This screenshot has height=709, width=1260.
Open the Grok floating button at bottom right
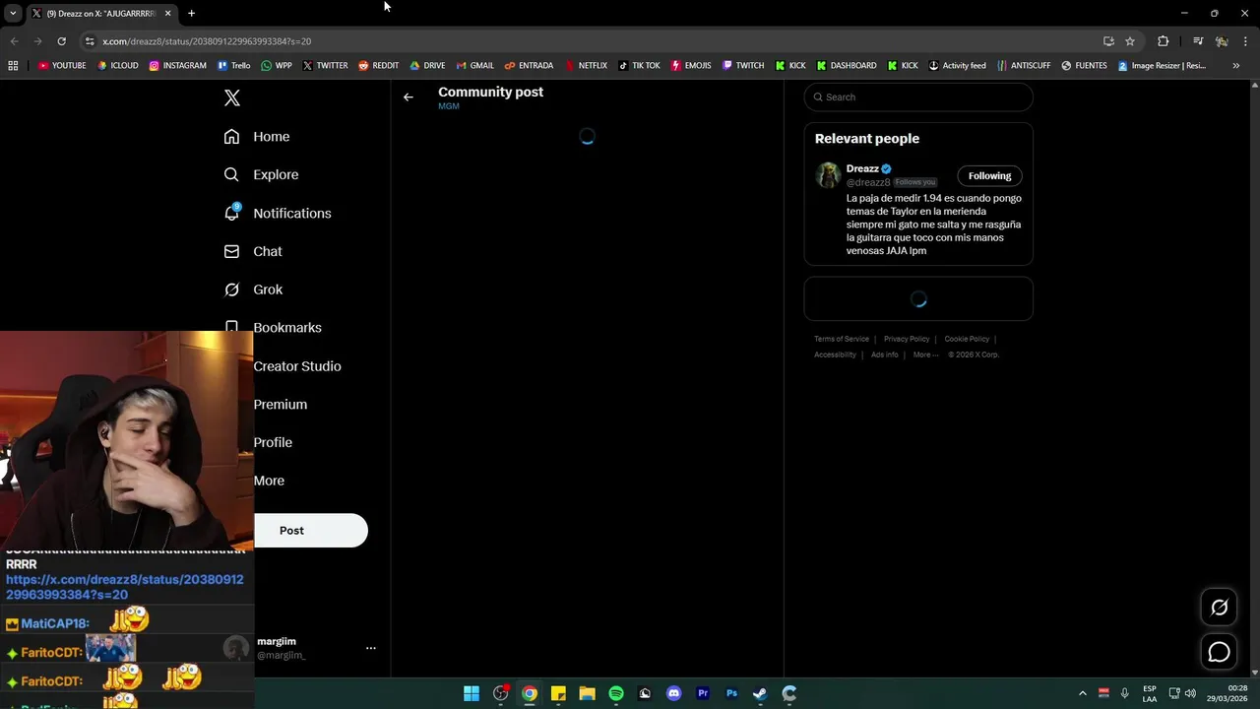coord(1219,608)
